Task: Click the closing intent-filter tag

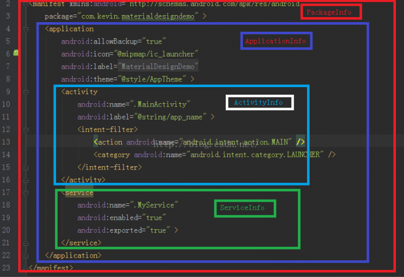Action: pos(109,167)
